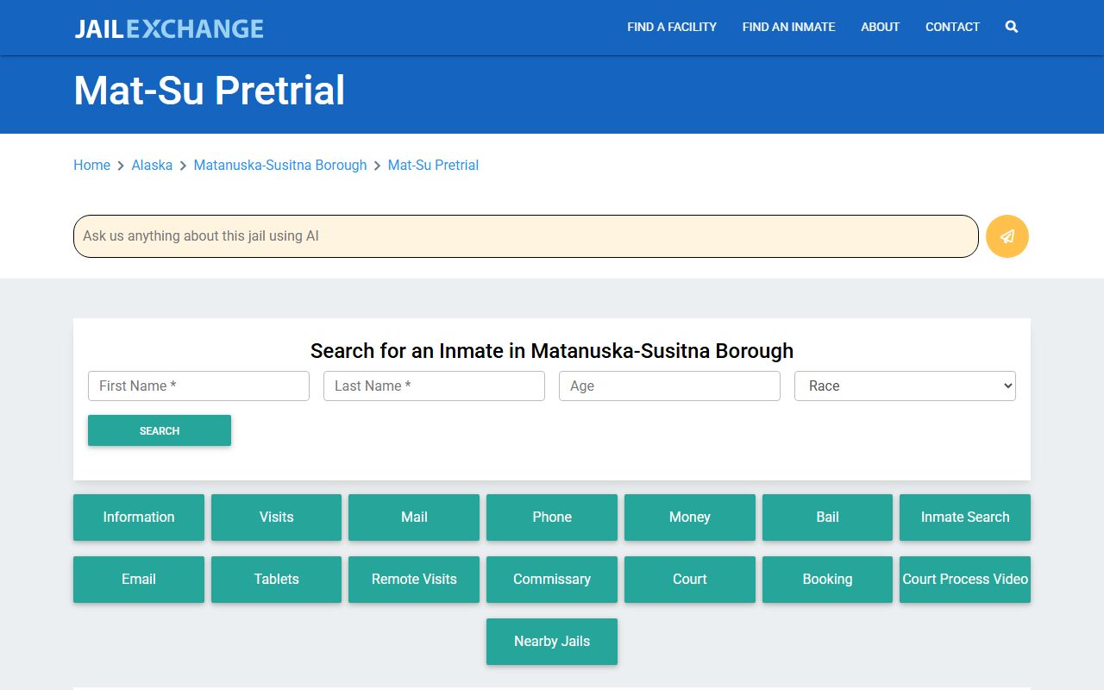Open the Court Process Video button
This screenshot has width=1104, height=690.
[x=964, y=579]
